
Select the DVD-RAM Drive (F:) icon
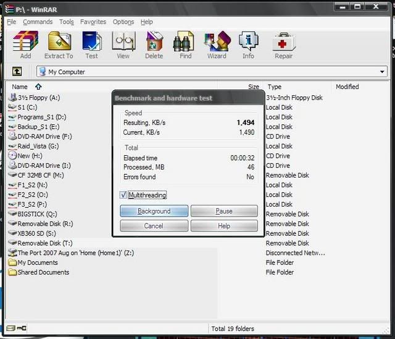pyautogui.click(x=12, y=136)
